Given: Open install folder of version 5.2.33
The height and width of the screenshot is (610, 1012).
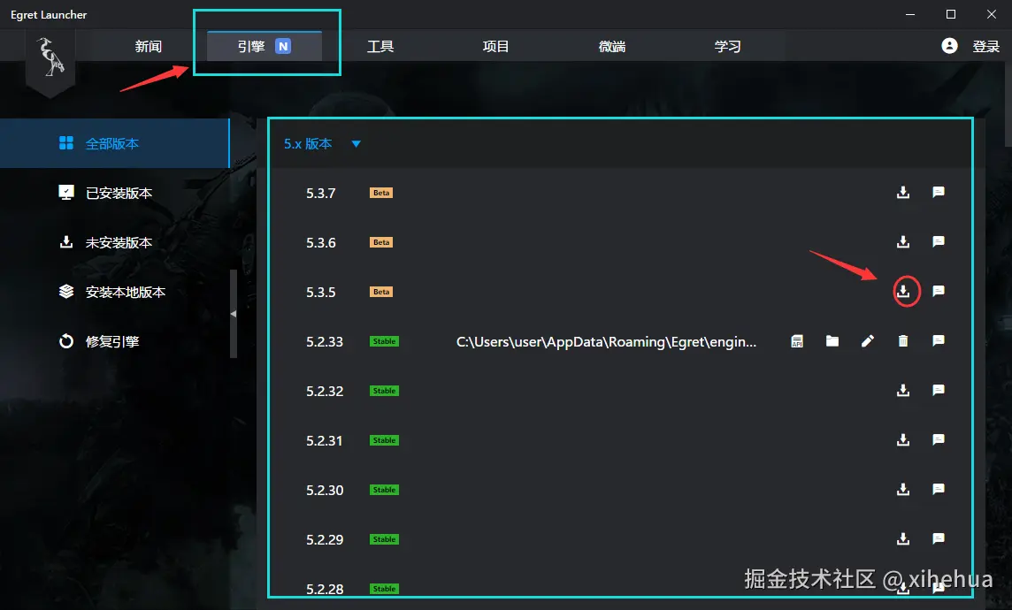Looking at the screenshot, I should click(x=832, y=341).
